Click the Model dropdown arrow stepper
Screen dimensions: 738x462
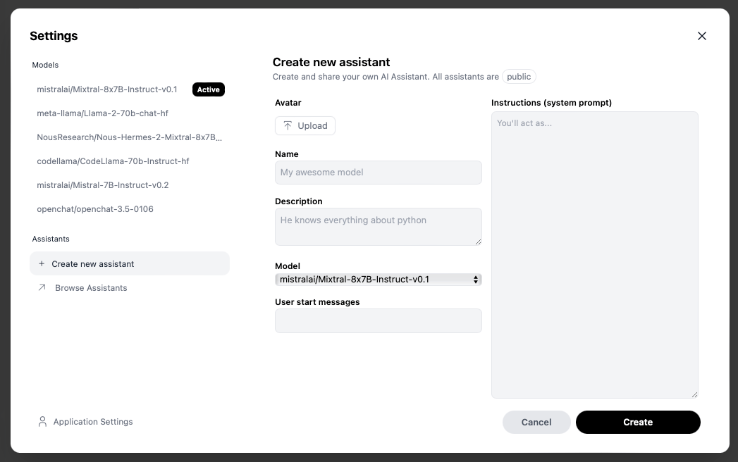click(x=476, y=280)
